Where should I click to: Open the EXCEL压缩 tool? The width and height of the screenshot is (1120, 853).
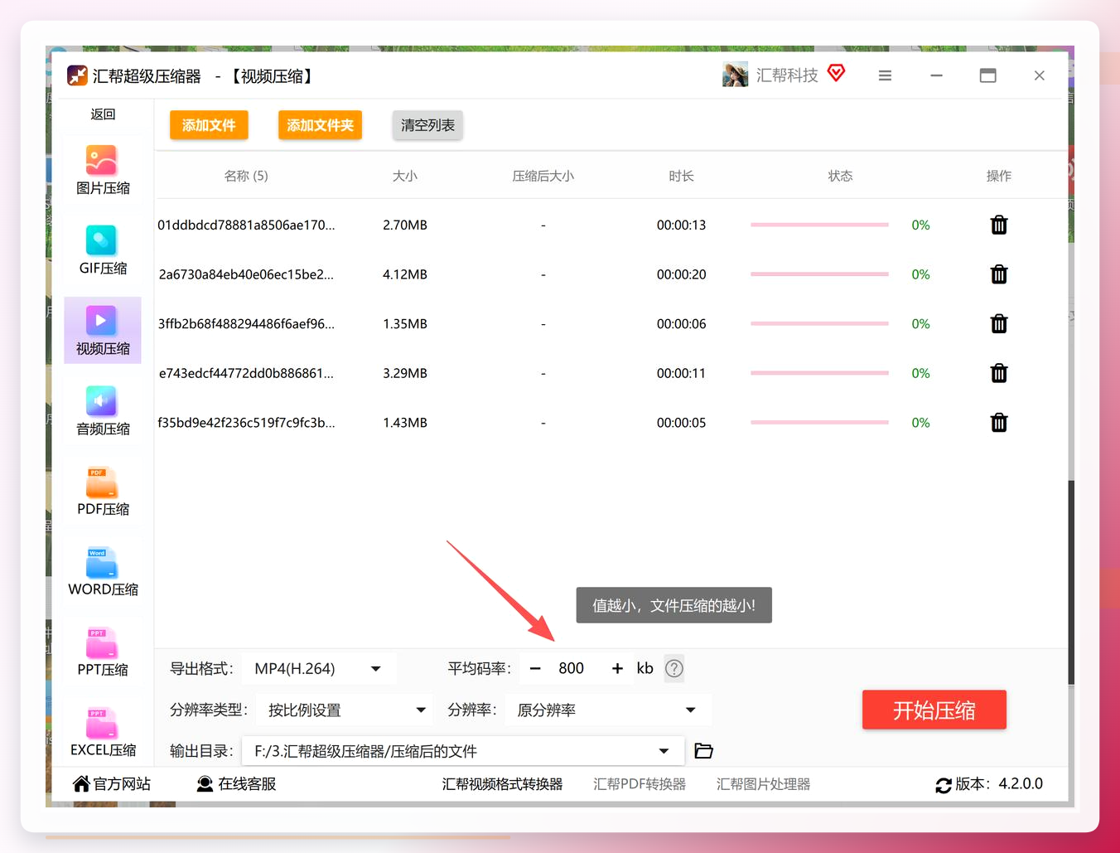[103, 733]
